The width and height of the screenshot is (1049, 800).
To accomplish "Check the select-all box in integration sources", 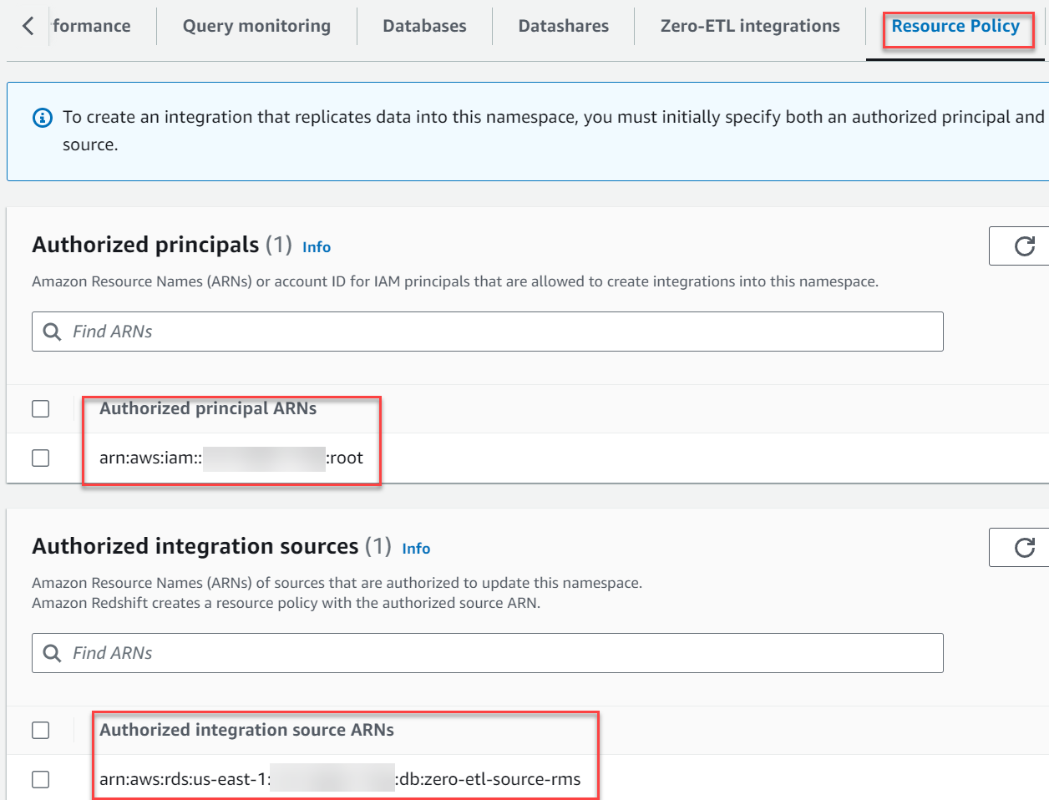I will (40, 730).
